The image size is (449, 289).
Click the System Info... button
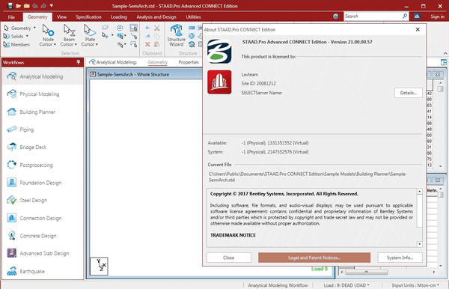click(400, 258)
